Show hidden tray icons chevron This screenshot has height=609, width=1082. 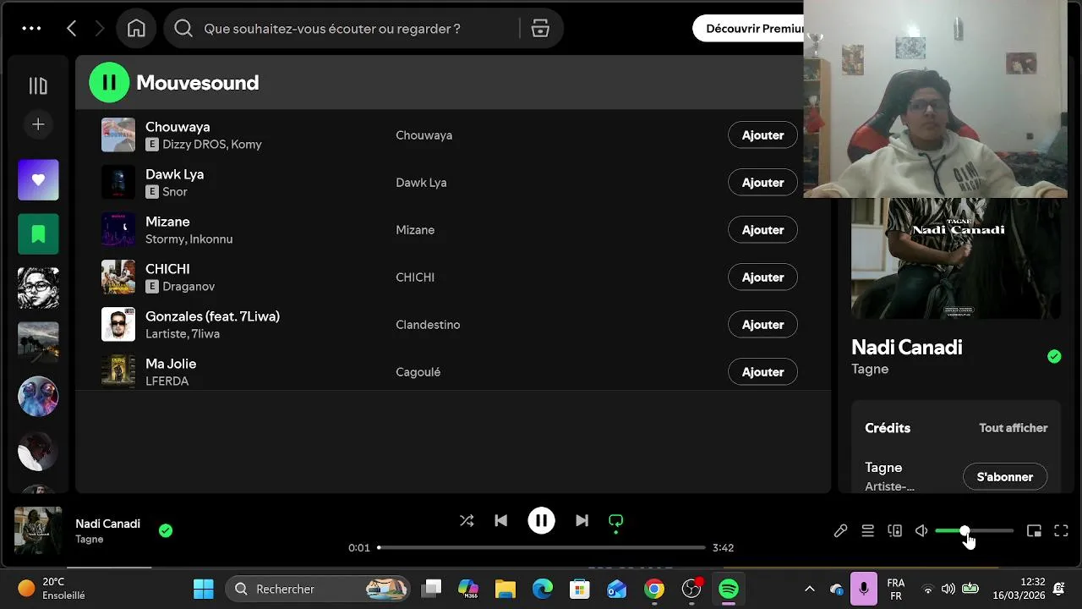click(x=809, y=589)
